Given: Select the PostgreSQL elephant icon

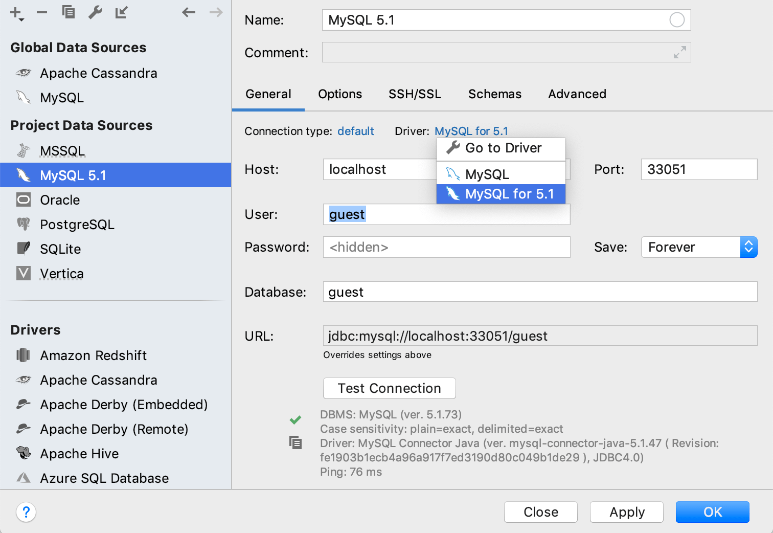Looking at the screenshot, I should [24, 224].
